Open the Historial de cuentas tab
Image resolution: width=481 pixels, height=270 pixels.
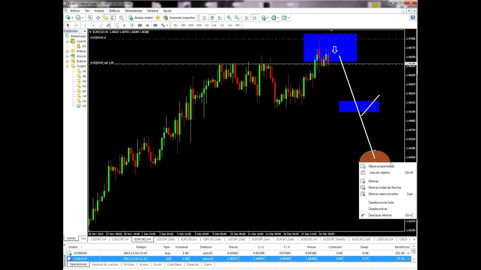(105, 264)
